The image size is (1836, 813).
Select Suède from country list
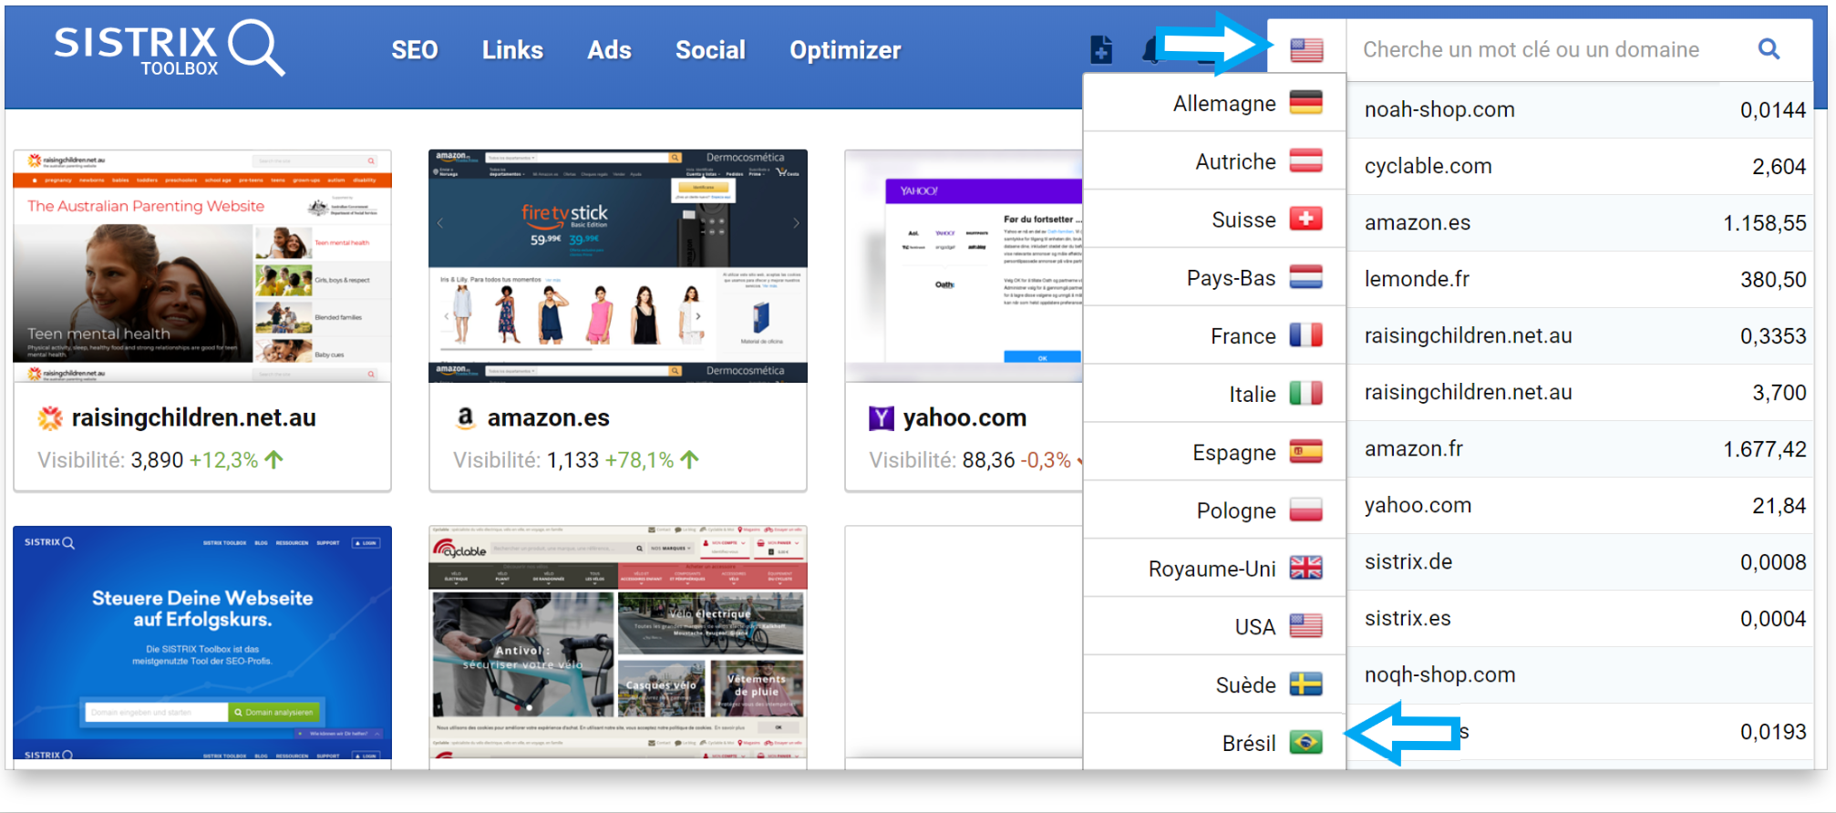click(1214, 685)
